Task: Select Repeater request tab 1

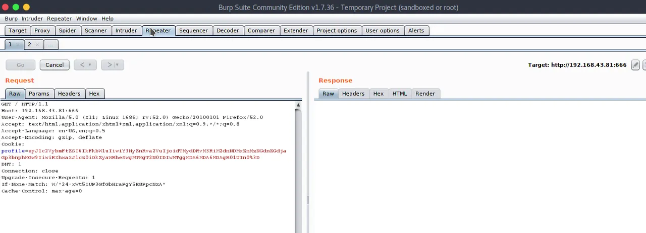Action: (x=10, y=44)
